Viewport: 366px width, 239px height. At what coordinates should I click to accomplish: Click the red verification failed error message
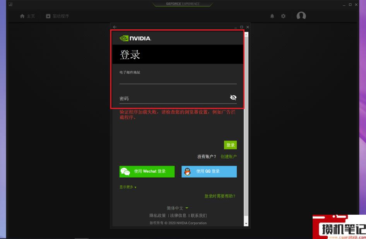[178, 115]
